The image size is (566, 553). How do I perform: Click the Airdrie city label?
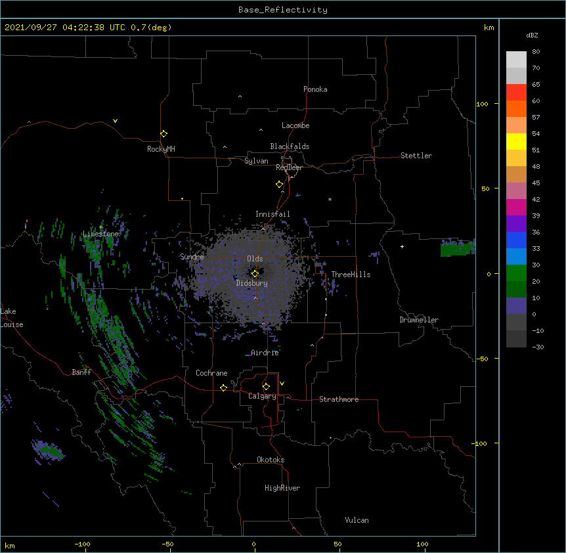(265, 353)
